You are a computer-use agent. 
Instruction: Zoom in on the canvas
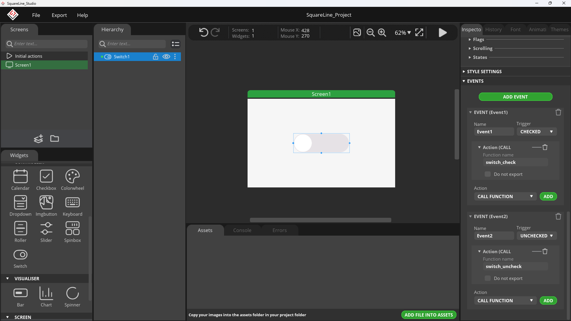coord(382,32)
